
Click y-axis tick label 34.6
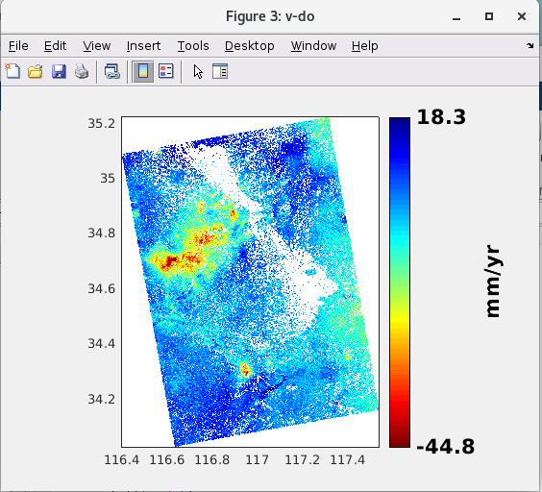click(x=101, y=288)
